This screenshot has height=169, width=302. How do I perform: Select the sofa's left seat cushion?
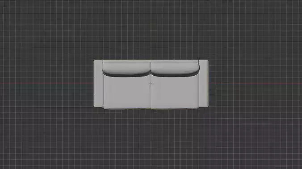click(x=127, y=93)
